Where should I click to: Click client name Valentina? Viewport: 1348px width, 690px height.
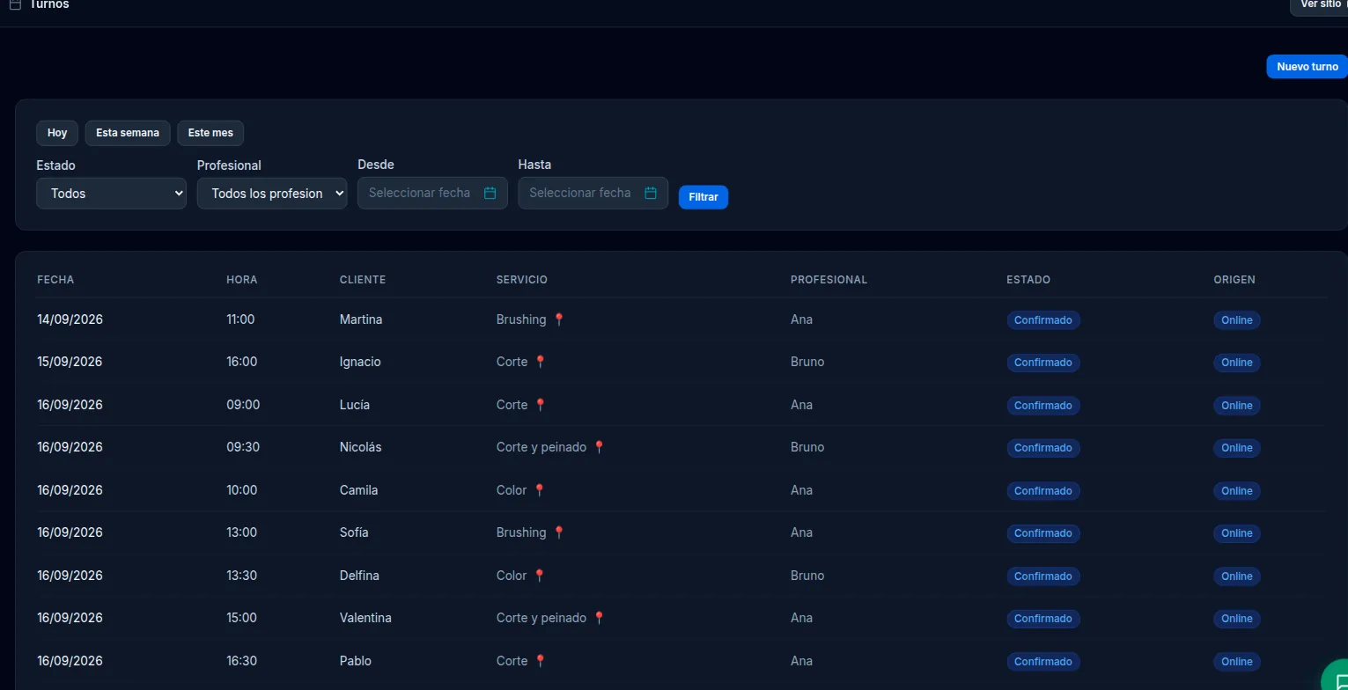[365, 618]
